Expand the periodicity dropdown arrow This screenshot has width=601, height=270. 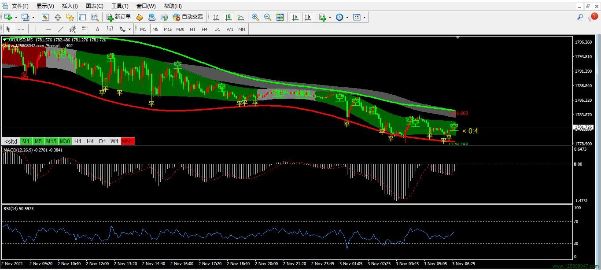347,18
